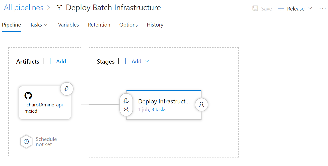Open pre-deployment approvals person icon

tap(126, 109)
